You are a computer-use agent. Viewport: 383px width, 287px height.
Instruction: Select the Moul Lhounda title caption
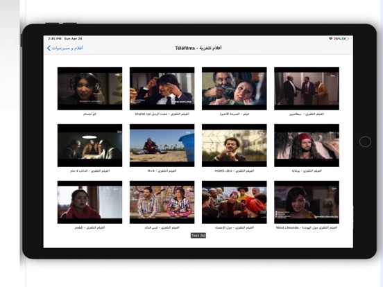click(307, 227)
